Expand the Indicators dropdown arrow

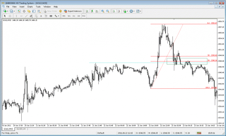tap(127, 11)
